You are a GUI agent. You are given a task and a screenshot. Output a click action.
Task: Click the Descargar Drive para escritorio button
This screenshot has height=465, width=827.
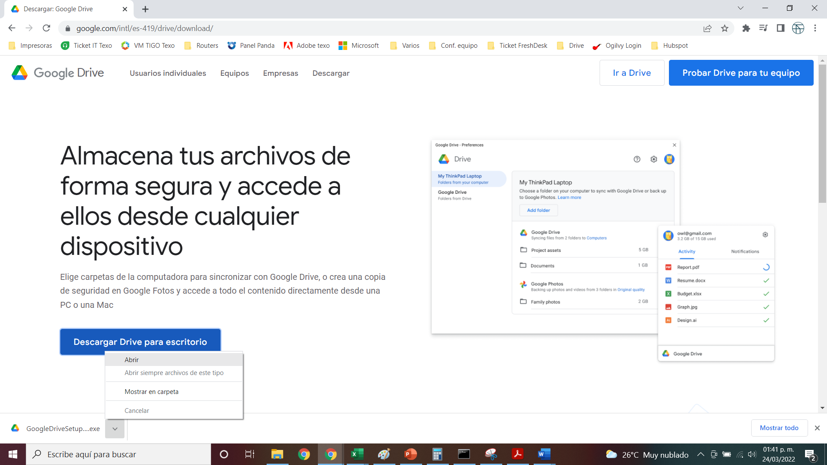140,342
